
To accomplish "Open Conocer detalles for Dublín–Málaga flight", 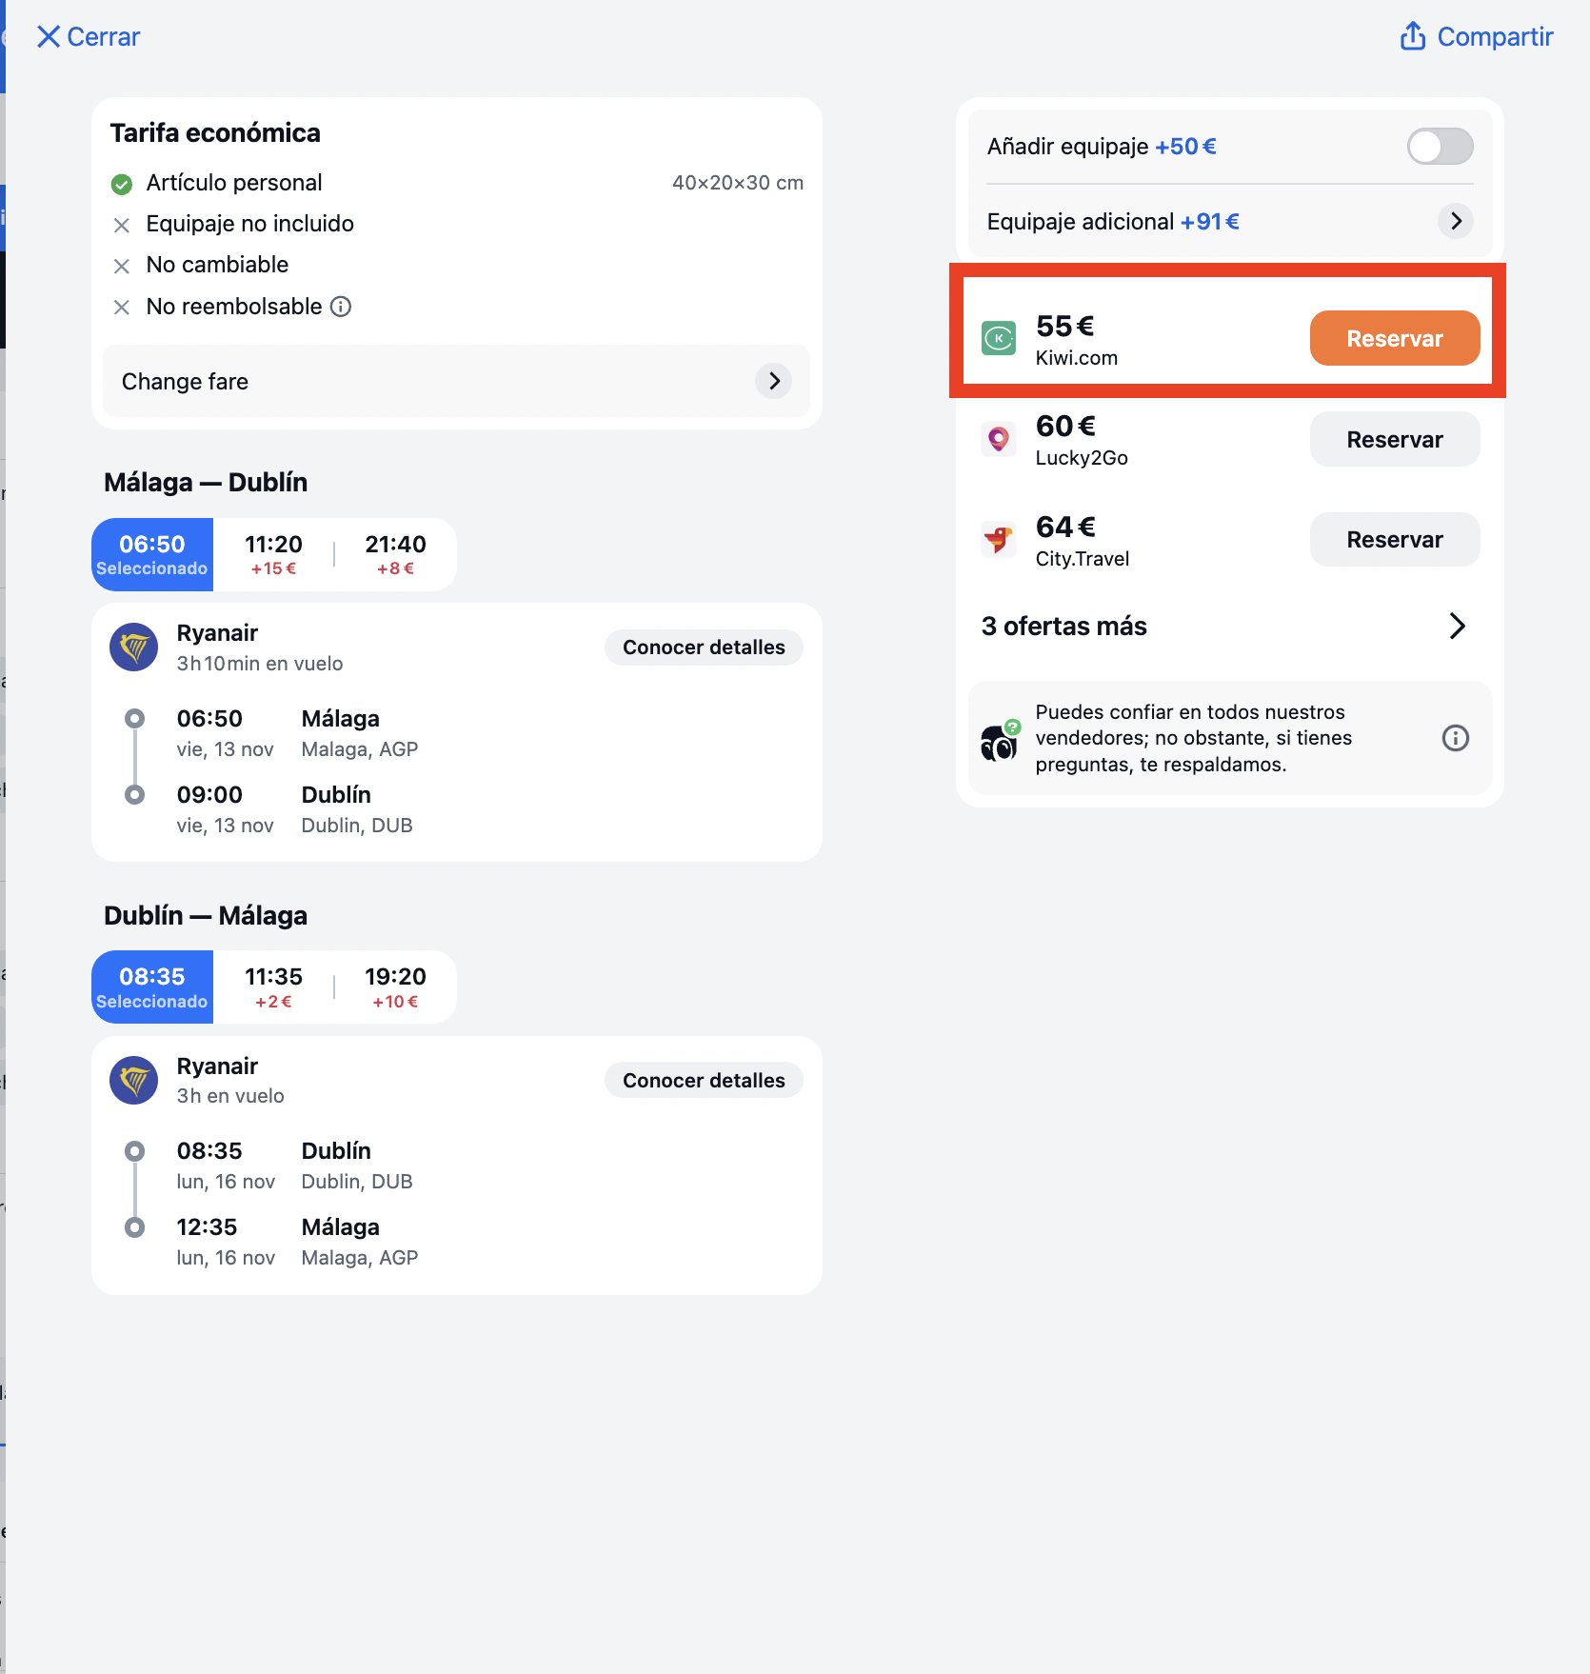I will tap(704, 1080).
